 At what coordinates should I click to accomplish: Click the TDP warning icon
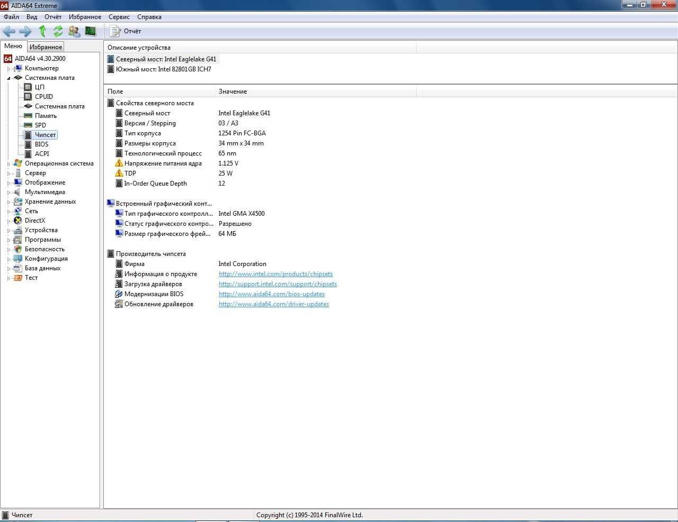[119, 173]
